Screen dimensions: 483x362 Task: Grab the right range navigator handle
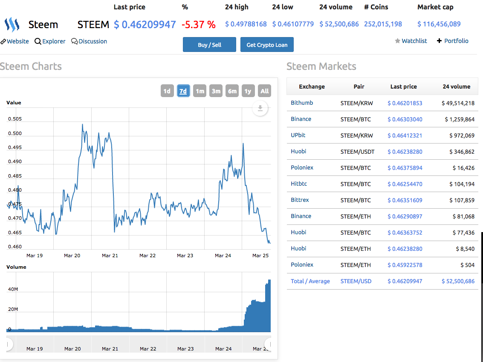(269, 344)
